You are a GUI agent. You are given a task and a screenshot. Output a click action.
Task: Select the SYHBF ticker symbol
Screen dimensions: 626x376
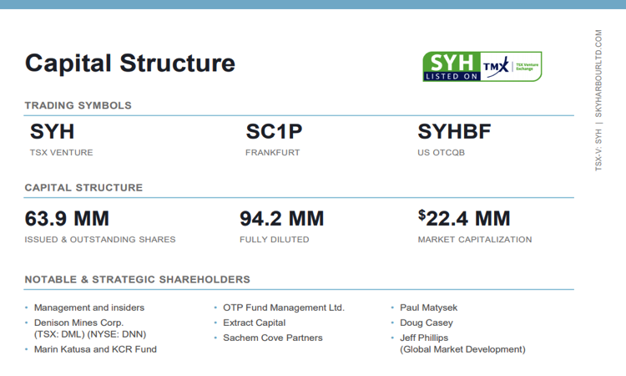[x=454, y=131]
